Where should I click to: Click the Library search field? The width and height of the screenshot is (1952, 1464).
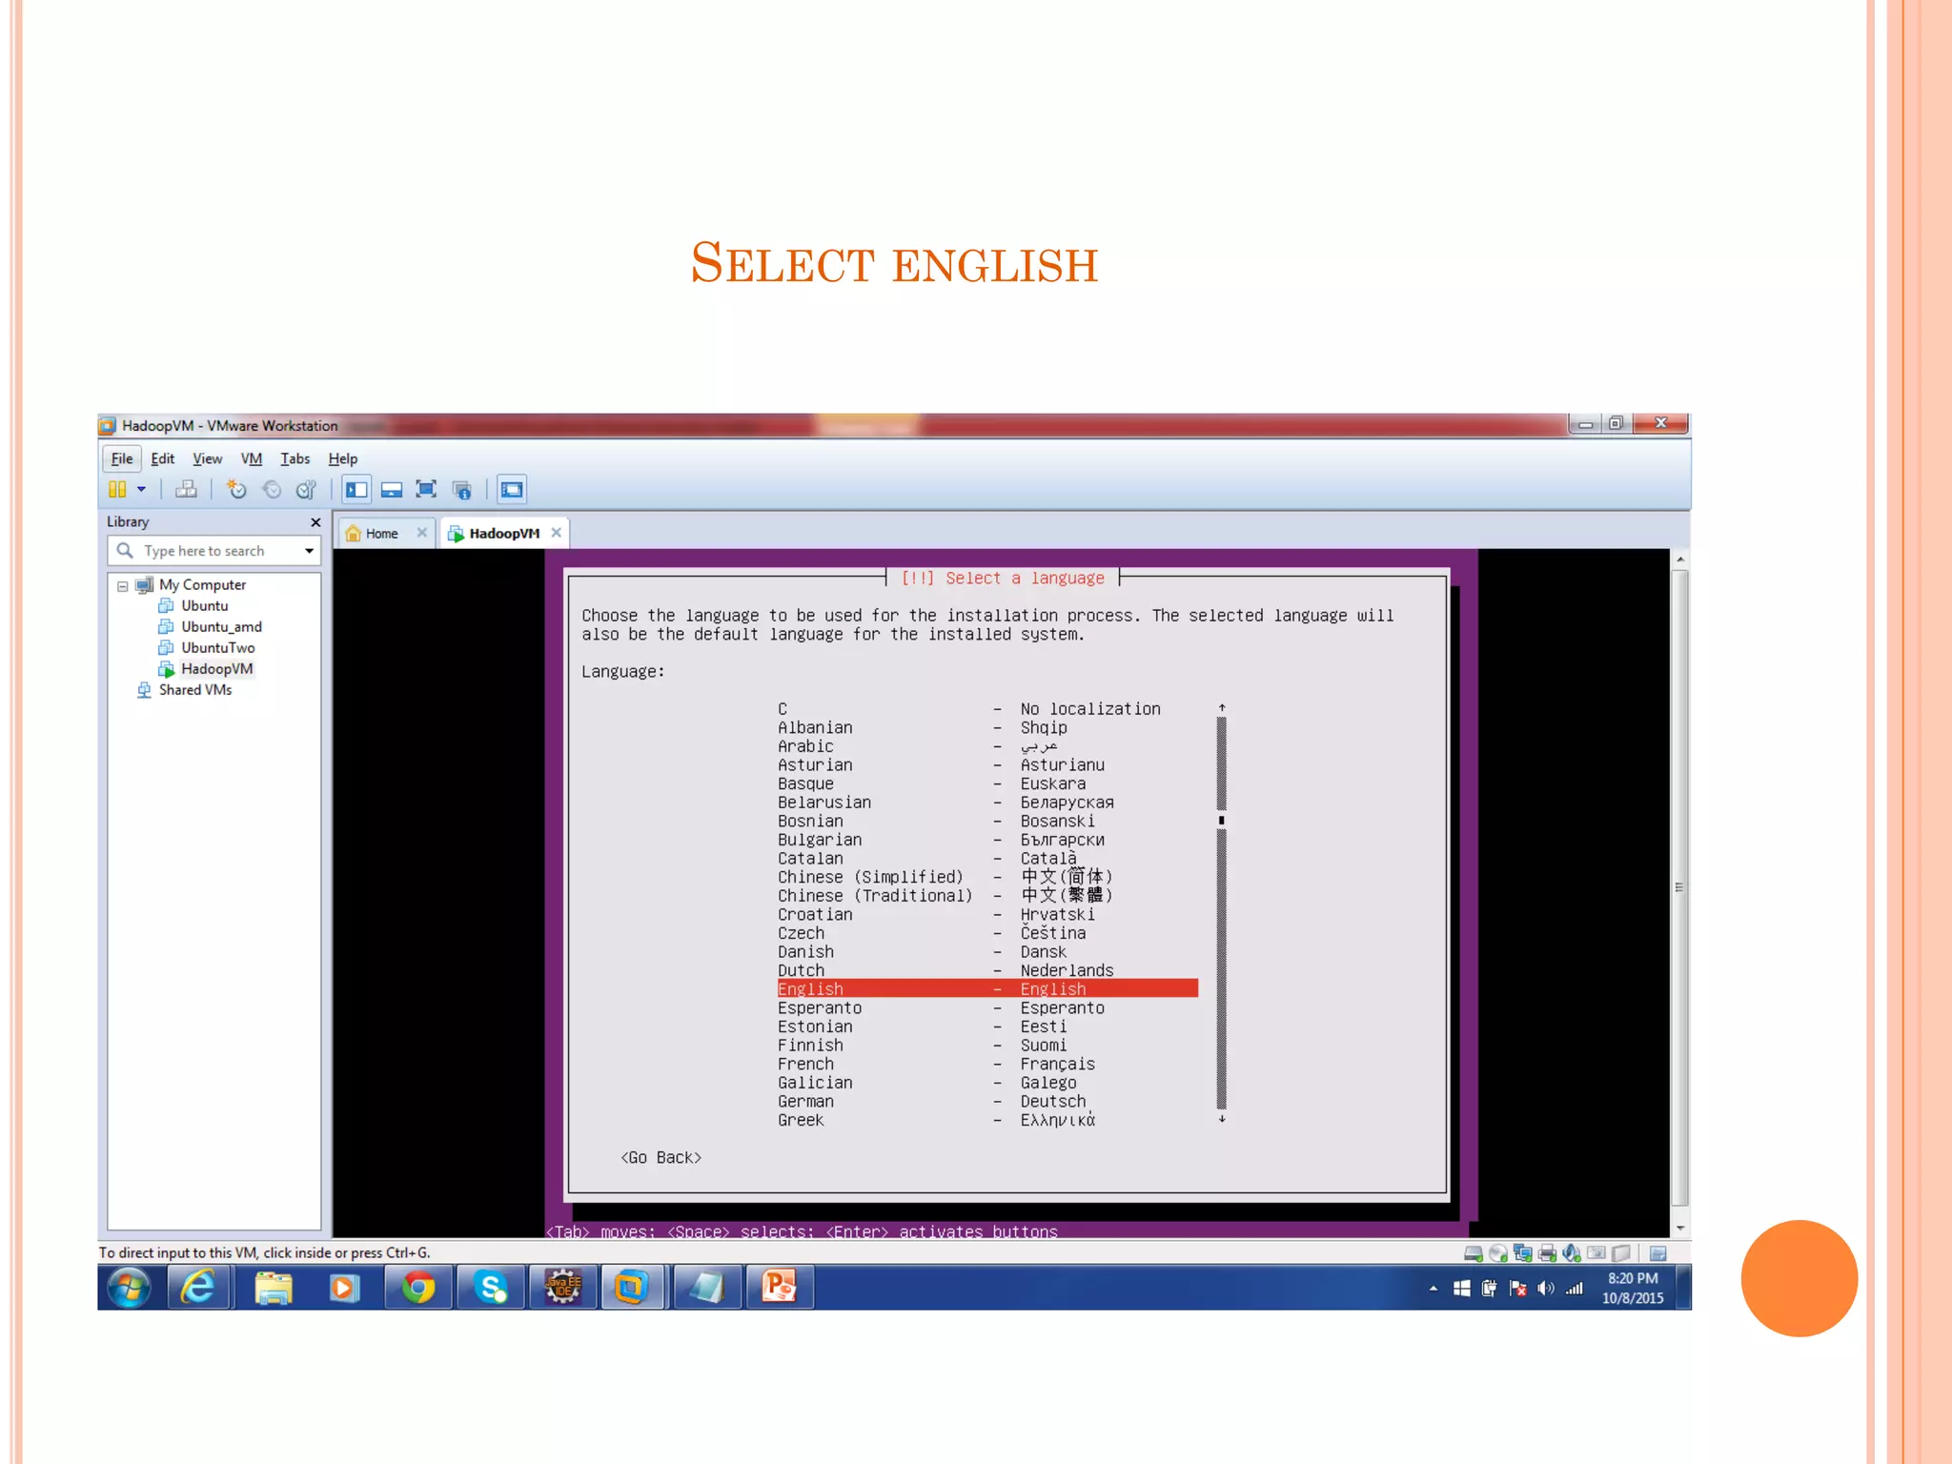tap(214, 551)
